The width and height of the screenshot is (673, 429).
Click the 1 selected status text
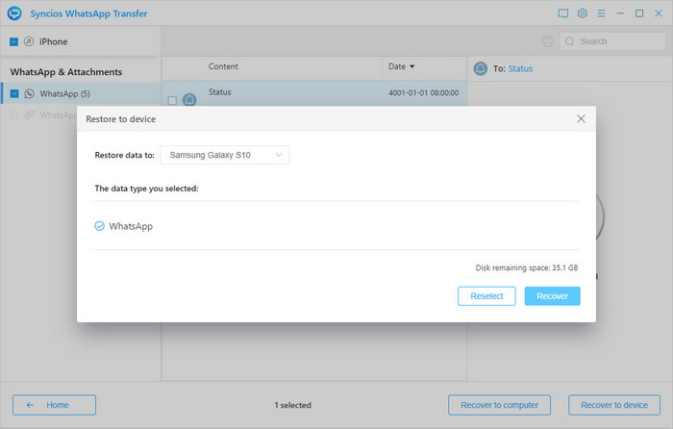(292, 405)
